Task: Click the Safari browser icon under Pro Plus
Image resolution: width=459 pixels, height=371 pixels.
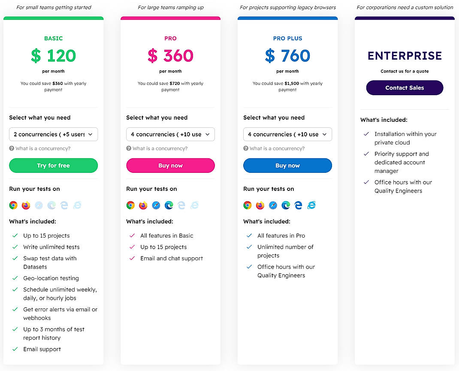Action: coord(272,205)
